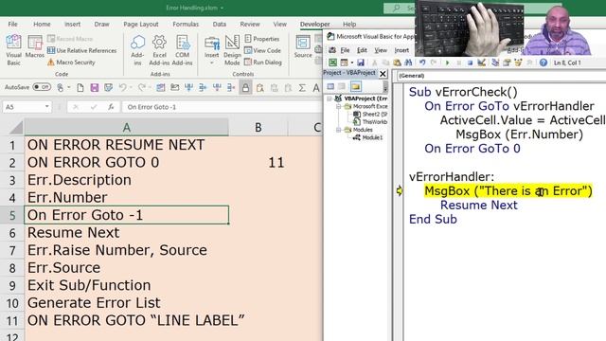
Task: Collapse the VBAProject tree node
Action: 330,99
